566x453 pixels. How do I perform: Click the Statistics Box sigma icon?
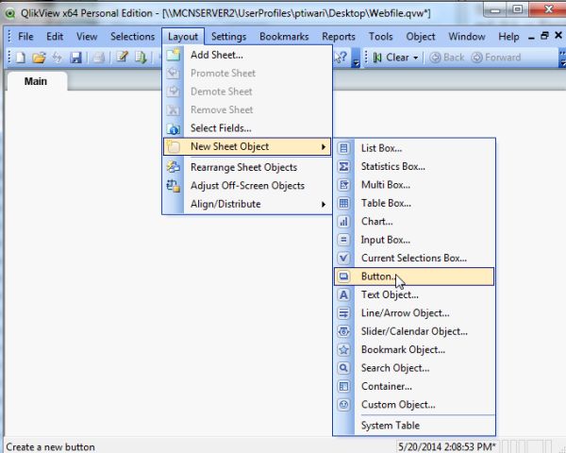pos(343,166)
